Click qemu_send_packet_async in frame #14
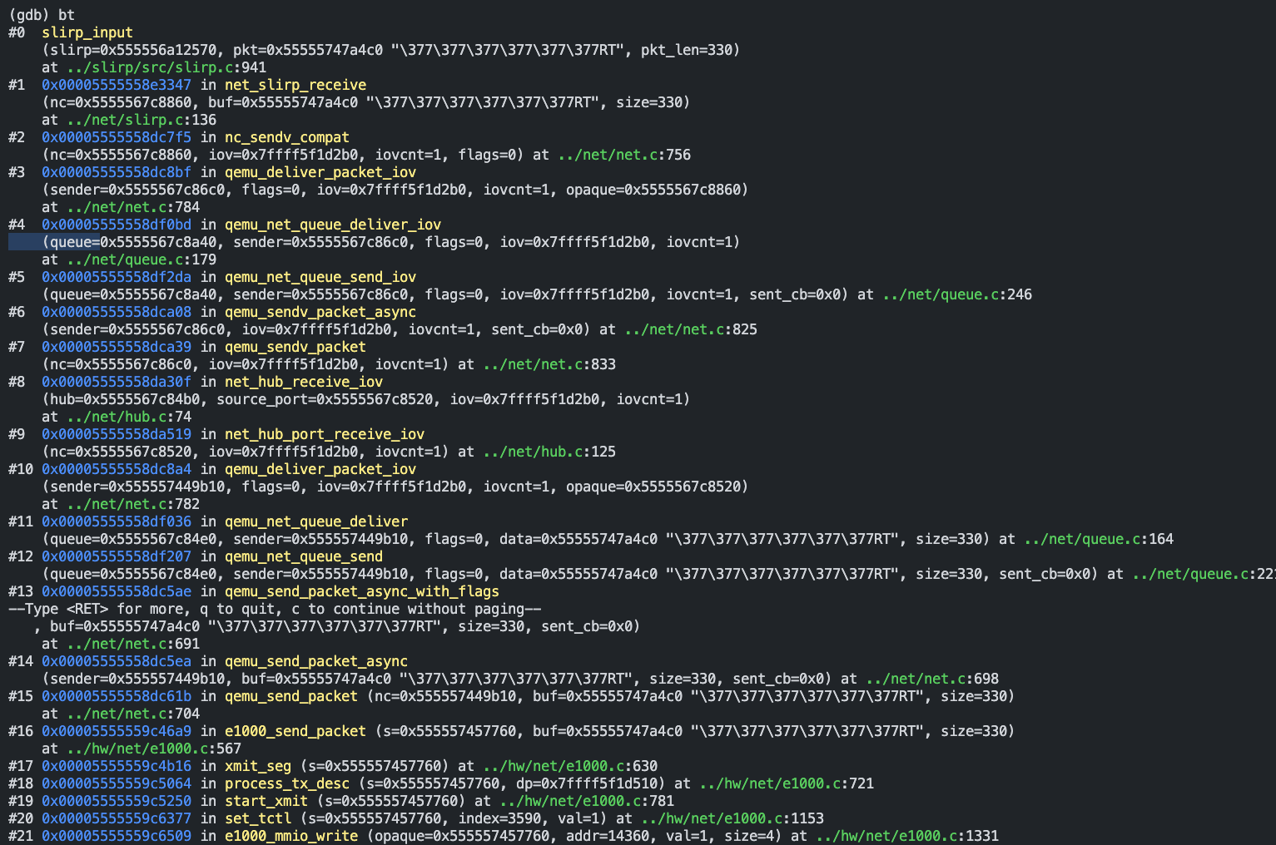 point(316,661)
